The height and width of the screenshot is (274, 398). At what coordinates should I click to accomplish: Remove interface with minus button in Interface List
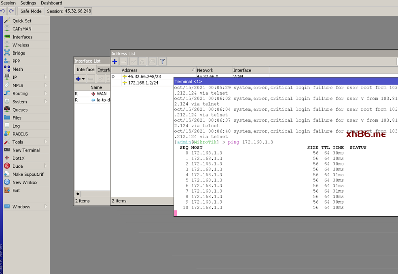point(91,79)
